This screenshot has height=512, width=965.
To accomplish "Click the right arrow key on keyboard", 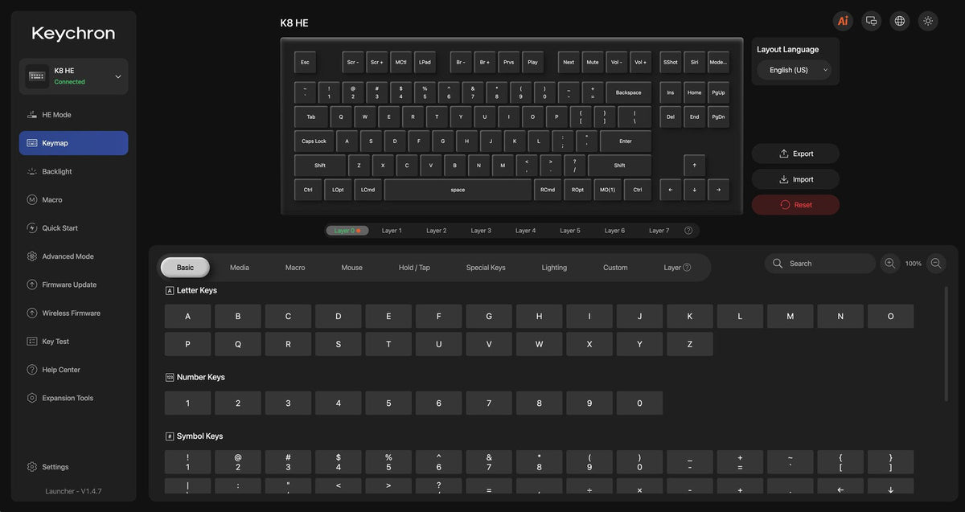I will pos(718,190).
